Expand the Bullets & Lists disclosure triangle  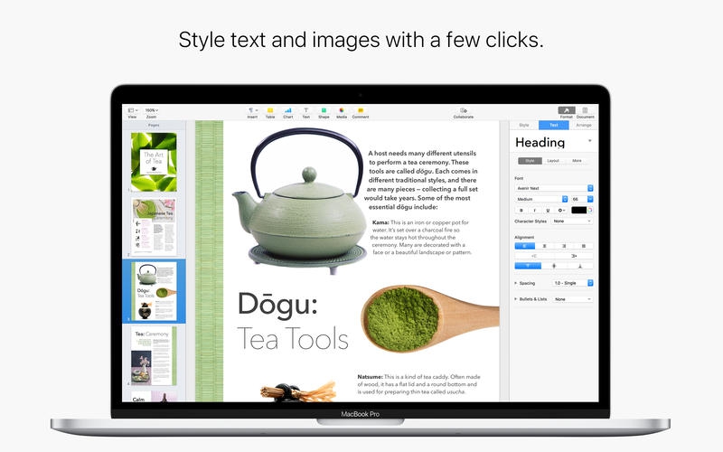(516, 299)
